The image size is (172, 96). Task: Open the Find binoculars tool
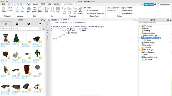point(29,9)
